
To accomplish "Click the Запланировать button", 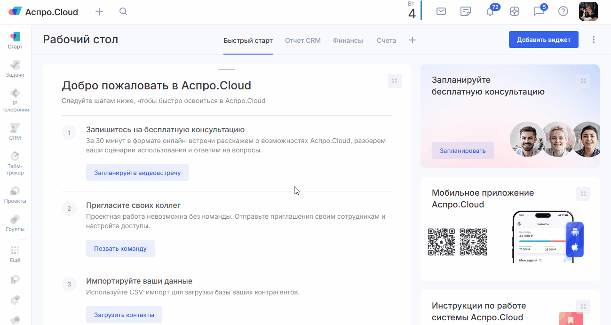I will pos(463,151).
